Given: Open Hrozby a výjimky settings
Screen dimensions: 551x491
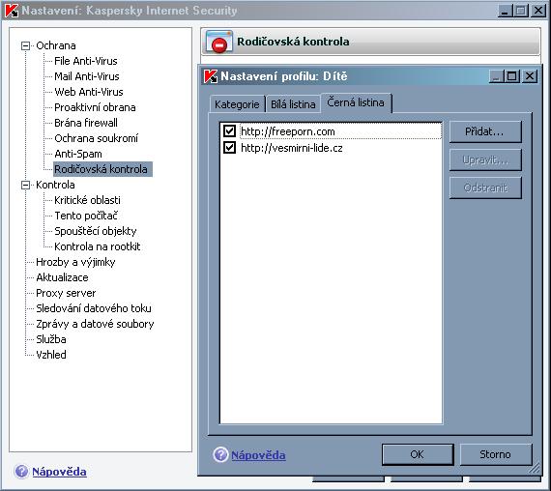Looking at the screenshot, I should click(x=75, y=262).
